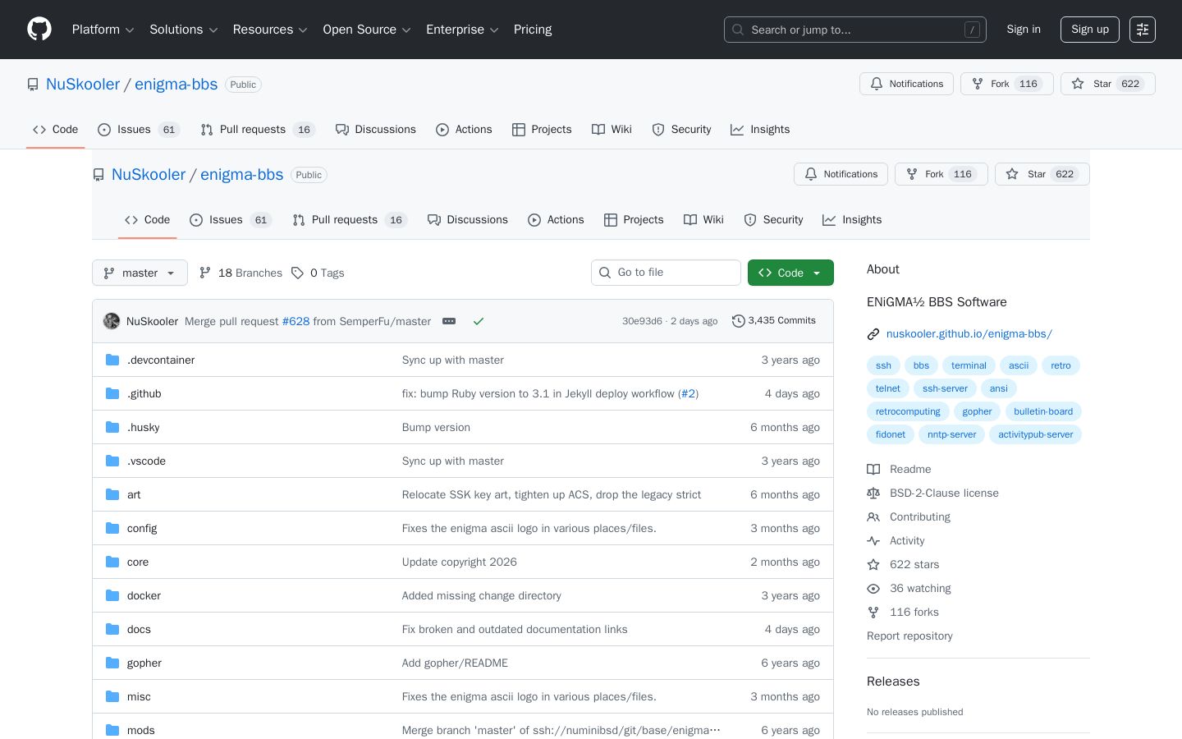Expand the Solutions menu
Viewport: 1182px width, 739px height.
[x=184, y=30]
